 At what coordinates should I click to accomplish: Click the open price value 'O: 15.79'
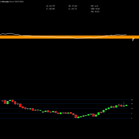(51, 6)
